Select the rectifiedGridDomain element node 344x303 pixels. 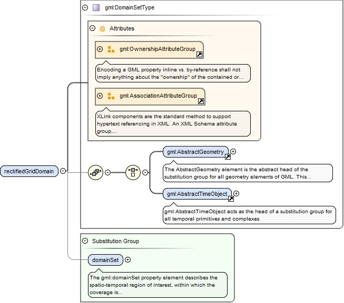(29, 171)
